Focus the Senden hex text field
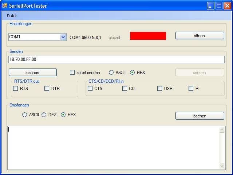This screenshot has height=175, width=233. click(116, 59)
